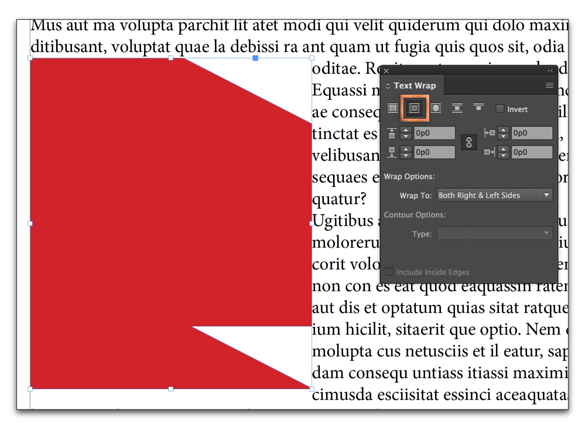The height and width of the screenshot is (429, 585).
Task: Decrease the left offset with the down arrow
Action: [x=503, y=136]
